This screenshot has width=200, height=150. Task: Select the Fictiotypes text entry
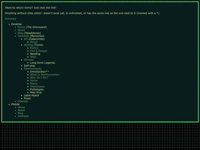(37, 90)
